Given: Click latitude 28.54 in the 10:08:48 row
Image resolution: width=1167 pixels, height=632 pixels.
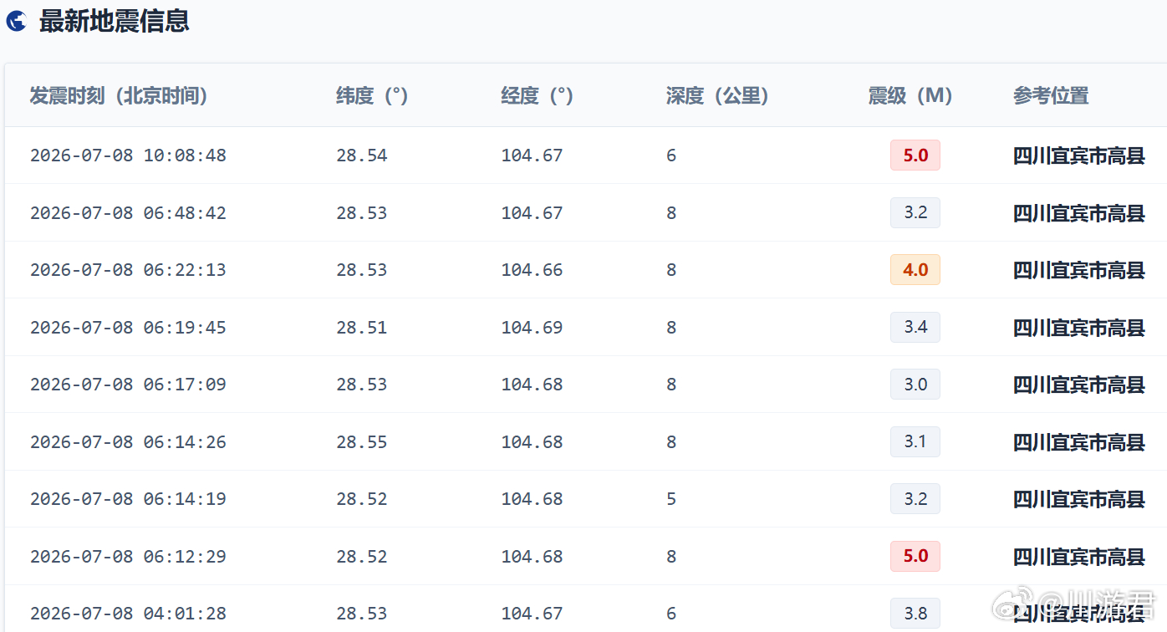Looking at the screenshot, I should [362, 155].
